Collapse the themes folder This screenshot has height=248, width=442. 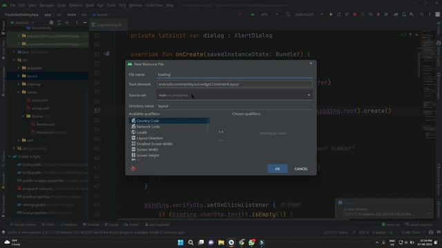coord(23,116)
